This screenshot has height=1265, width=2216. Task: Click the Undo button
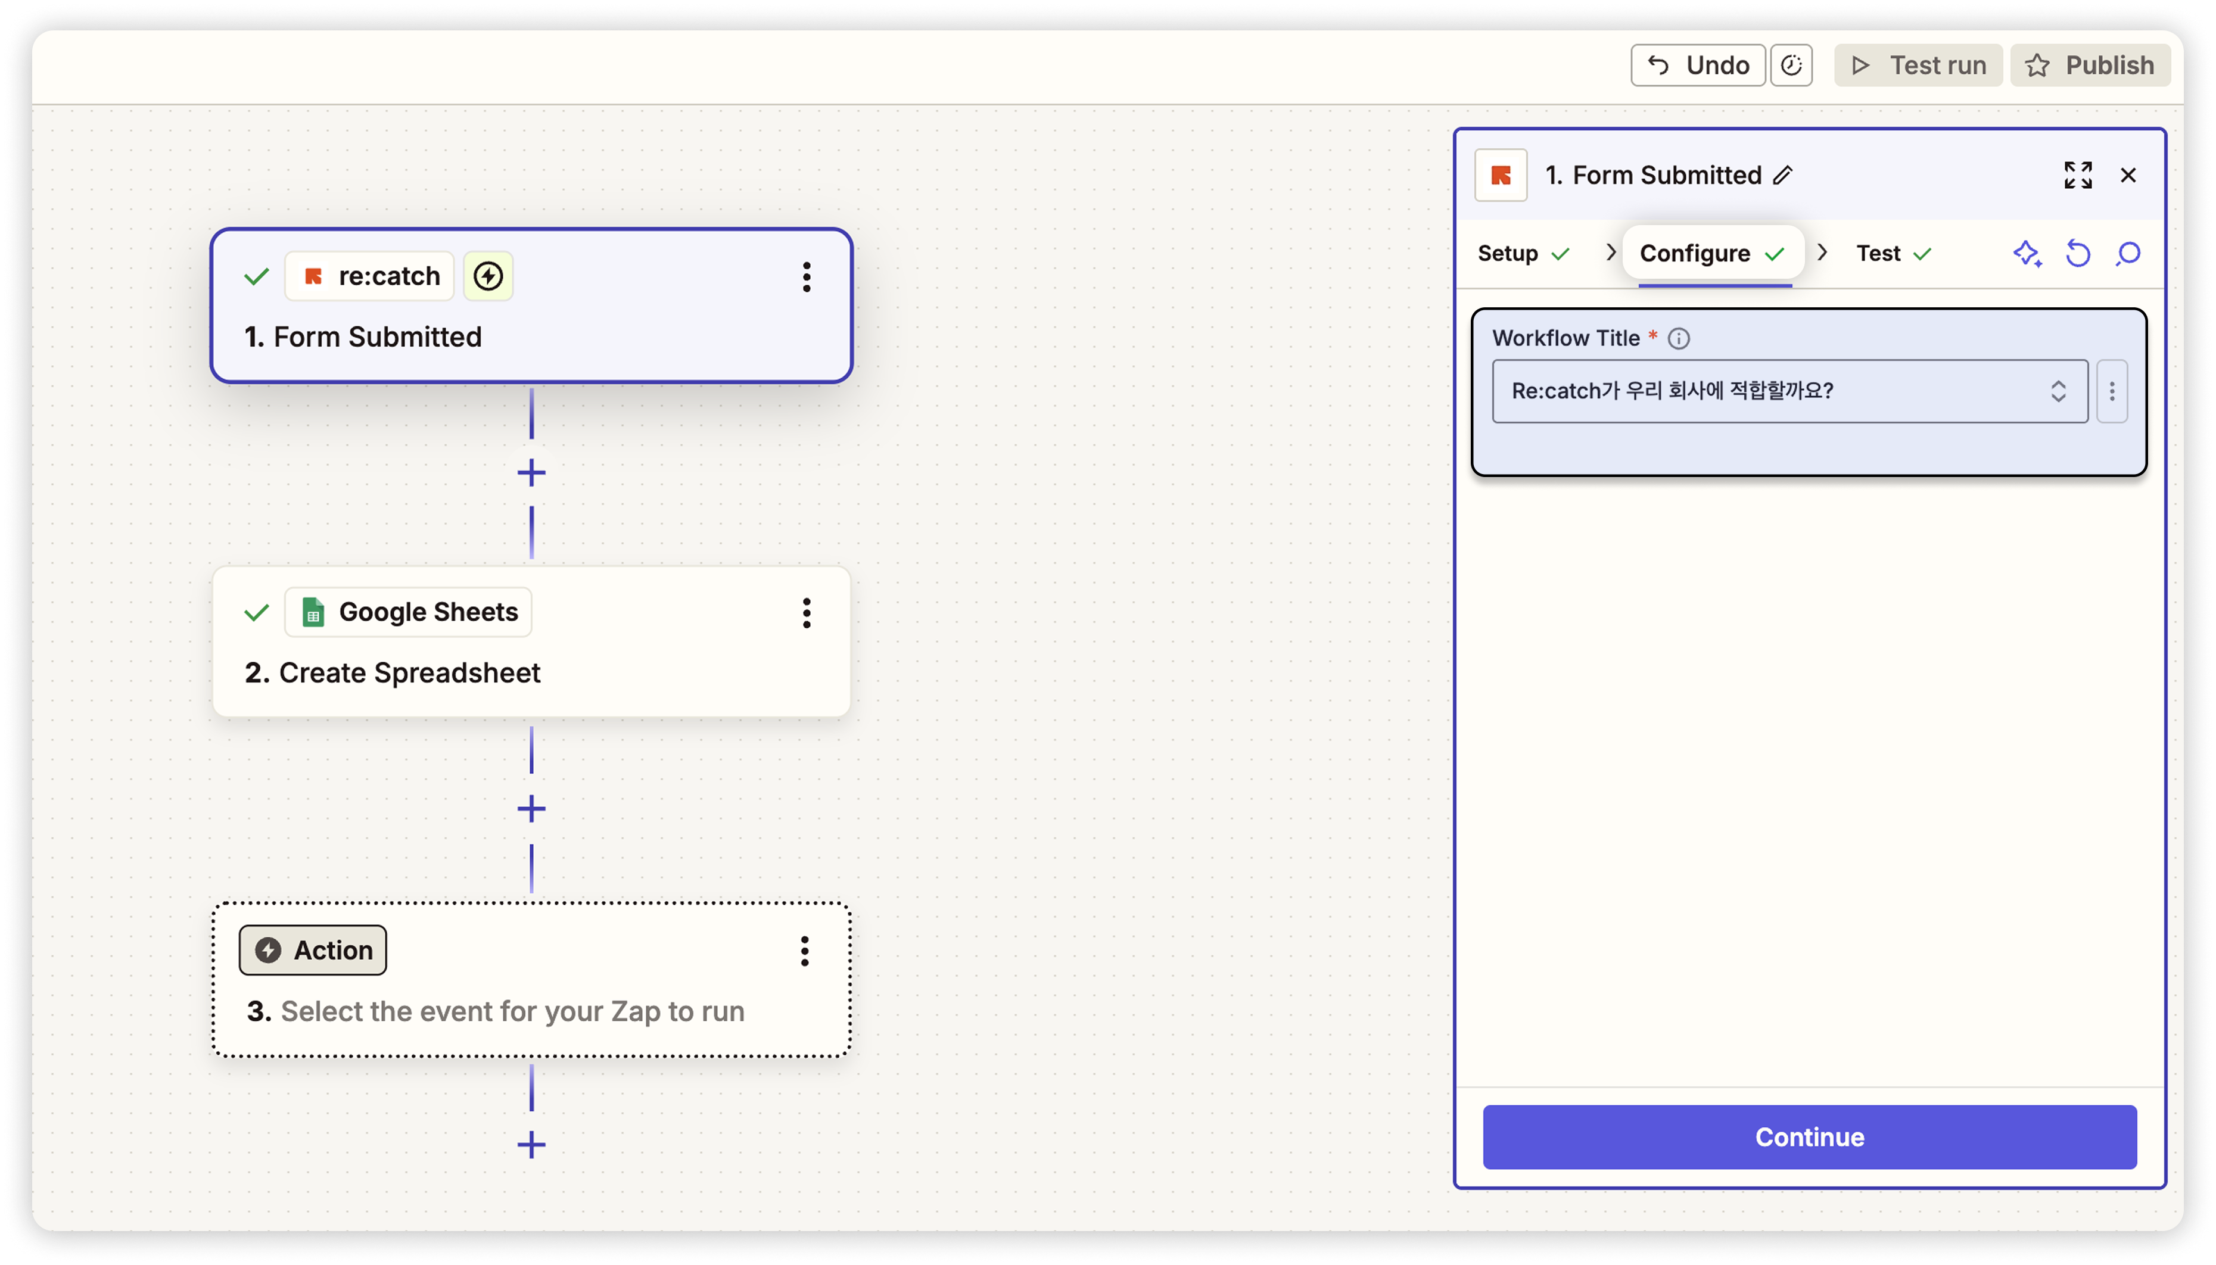pos(1697,65)
